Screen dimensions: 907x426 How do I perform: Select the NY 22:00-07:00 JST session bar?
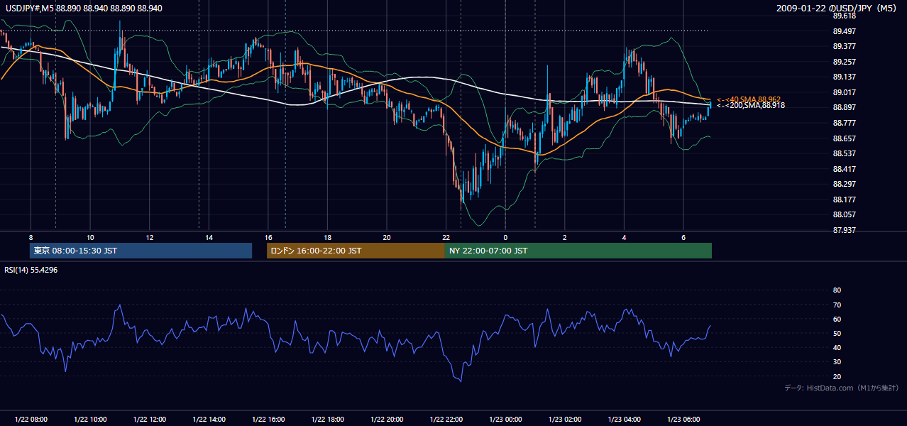tap(578, 251)
